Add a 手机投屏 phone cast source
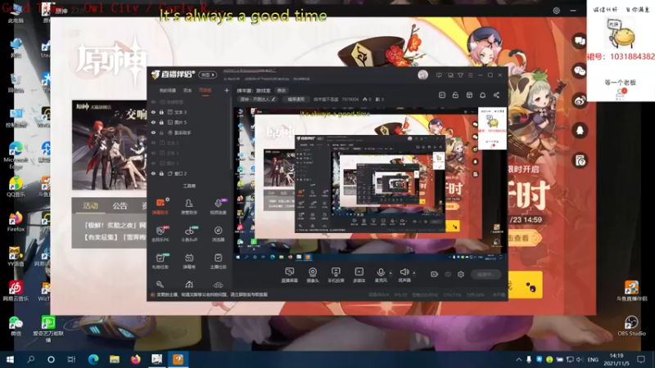This screenshot has height=368, width=655. pyautogui.click(x=336, y=275)
